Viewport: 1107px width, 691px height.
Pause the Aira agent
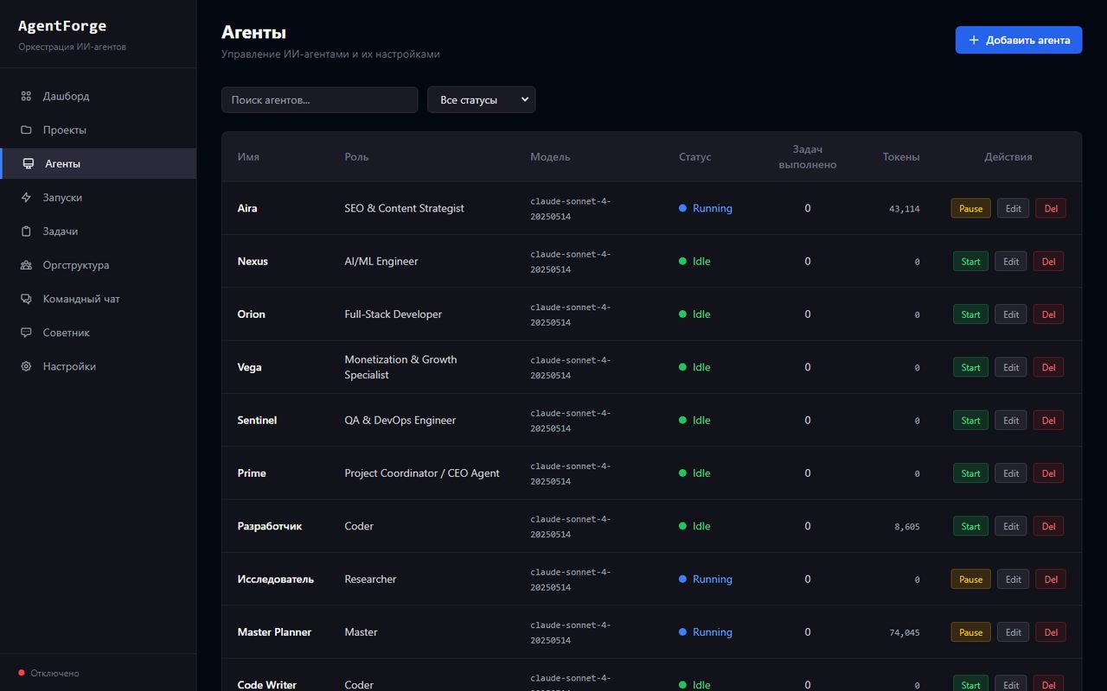[970, 208]
